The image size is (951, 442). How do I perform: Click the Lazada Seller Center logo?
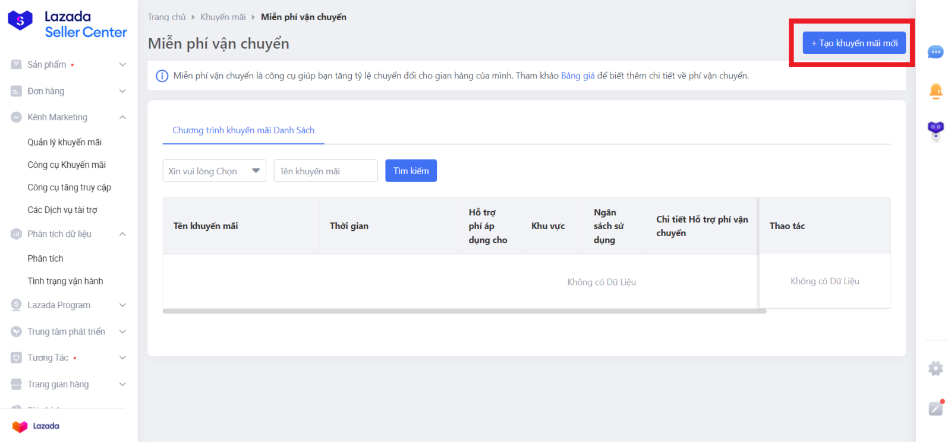67,24
